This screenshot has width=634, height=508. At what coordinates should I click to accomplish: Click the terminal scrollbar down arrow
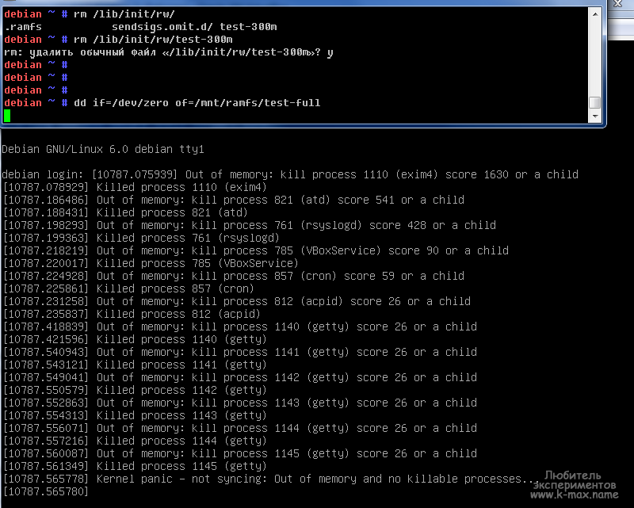[x=595, y=116]
